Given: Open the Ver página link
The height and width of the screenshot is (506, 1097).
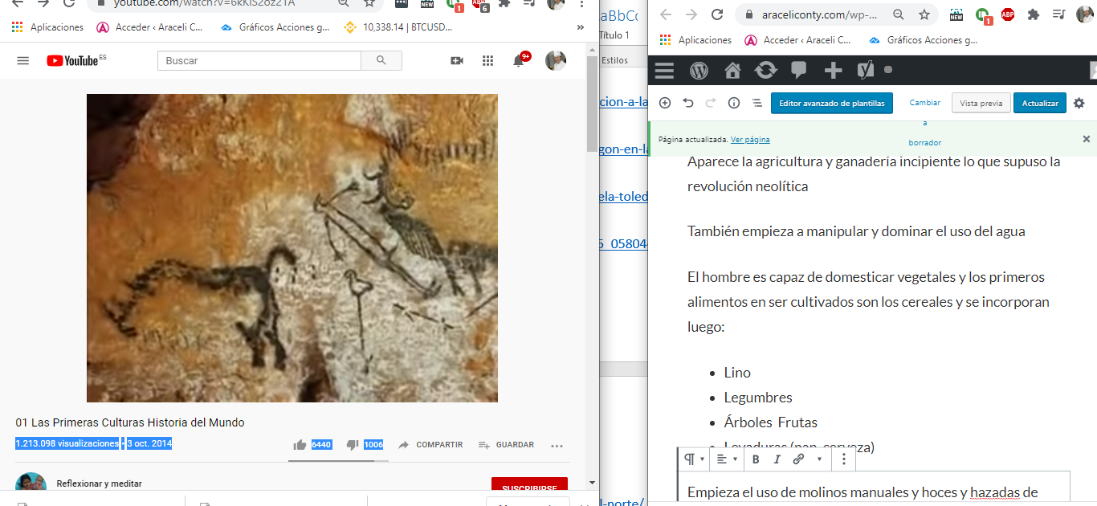Looking at the screenshot, I should pos(750,140).
